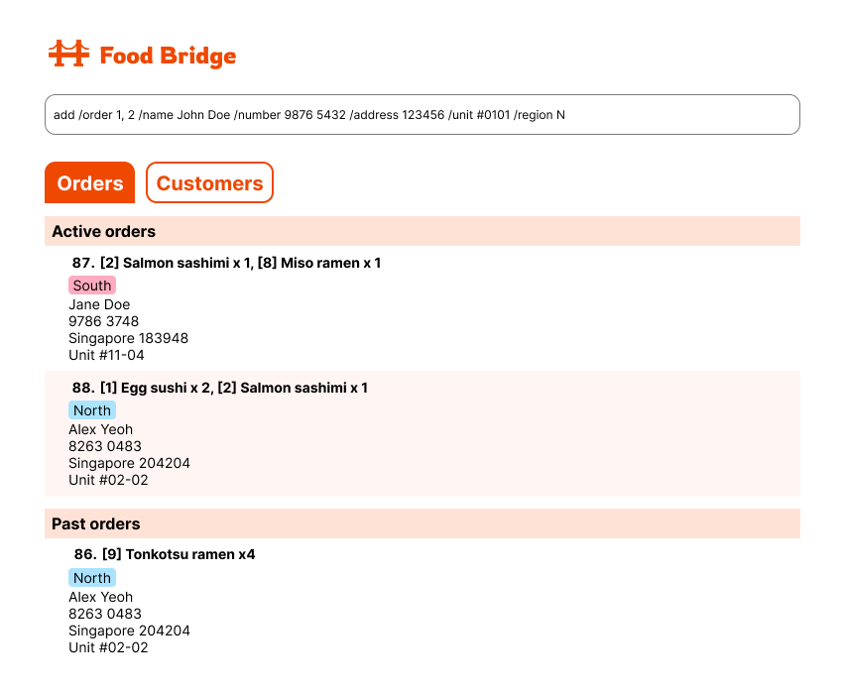Click customer name Jane Doe
The image size is (845, 690).
(99, 304)
